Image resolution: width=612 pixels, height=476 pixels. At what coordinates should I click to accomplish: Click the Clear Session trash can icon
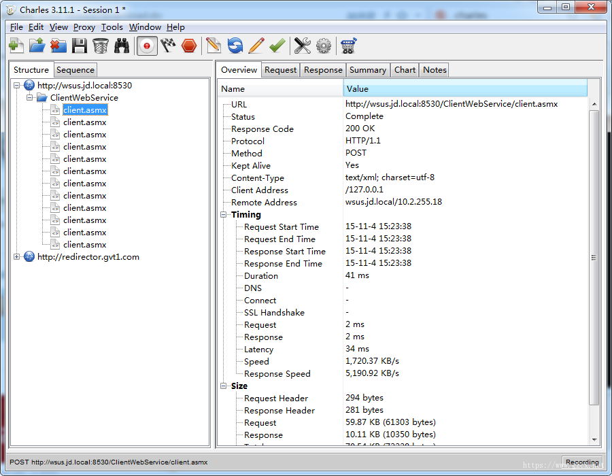pyautogui.click(x=101, y=46)
